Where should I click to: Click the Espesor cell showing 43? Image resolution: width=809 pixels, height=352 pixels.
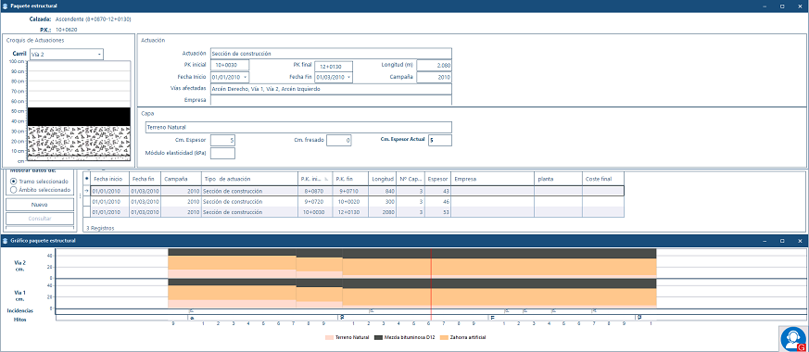click(x=437, y=191)
